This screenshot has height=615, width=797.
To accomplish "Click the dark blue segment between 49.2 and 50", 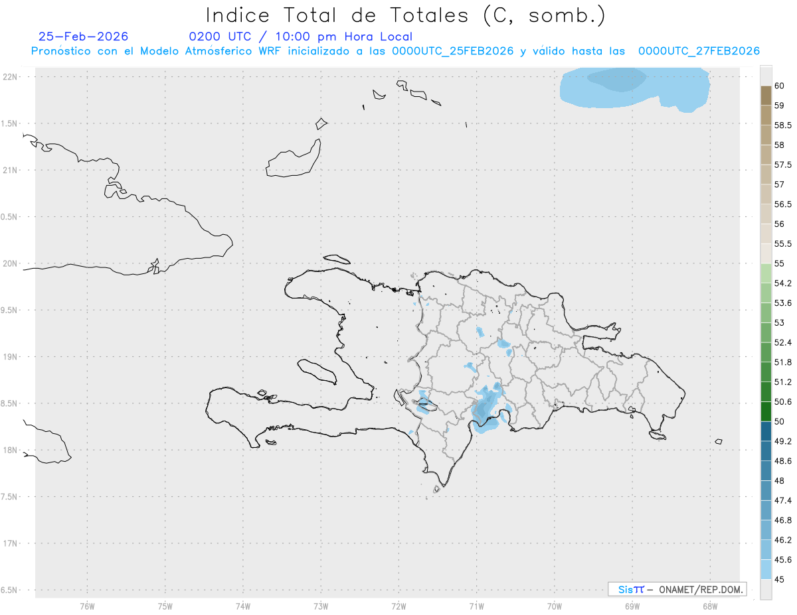I will (766, 431).
